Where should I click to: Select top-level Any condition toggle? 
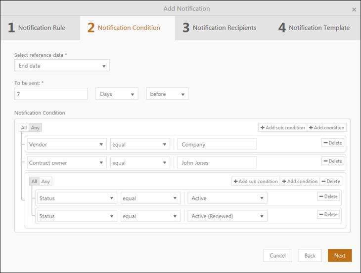(35, 127)
